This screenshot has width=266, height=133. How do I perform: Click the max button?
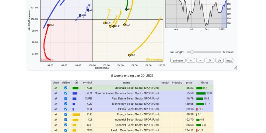(229, 61)
